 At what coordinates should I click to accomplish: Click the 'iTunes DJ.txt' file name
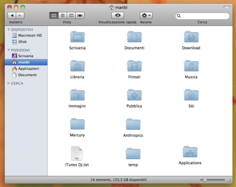tap(77, 165)
